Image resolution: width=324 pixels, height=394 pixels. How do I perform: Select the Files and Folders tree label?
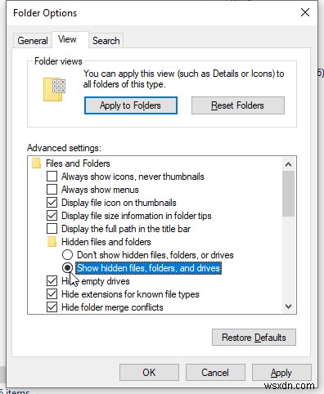point(78,163)
